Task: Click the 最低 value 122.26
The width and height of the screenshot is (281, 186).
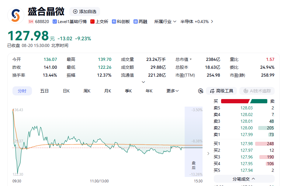Action: [x=105, y=67]
